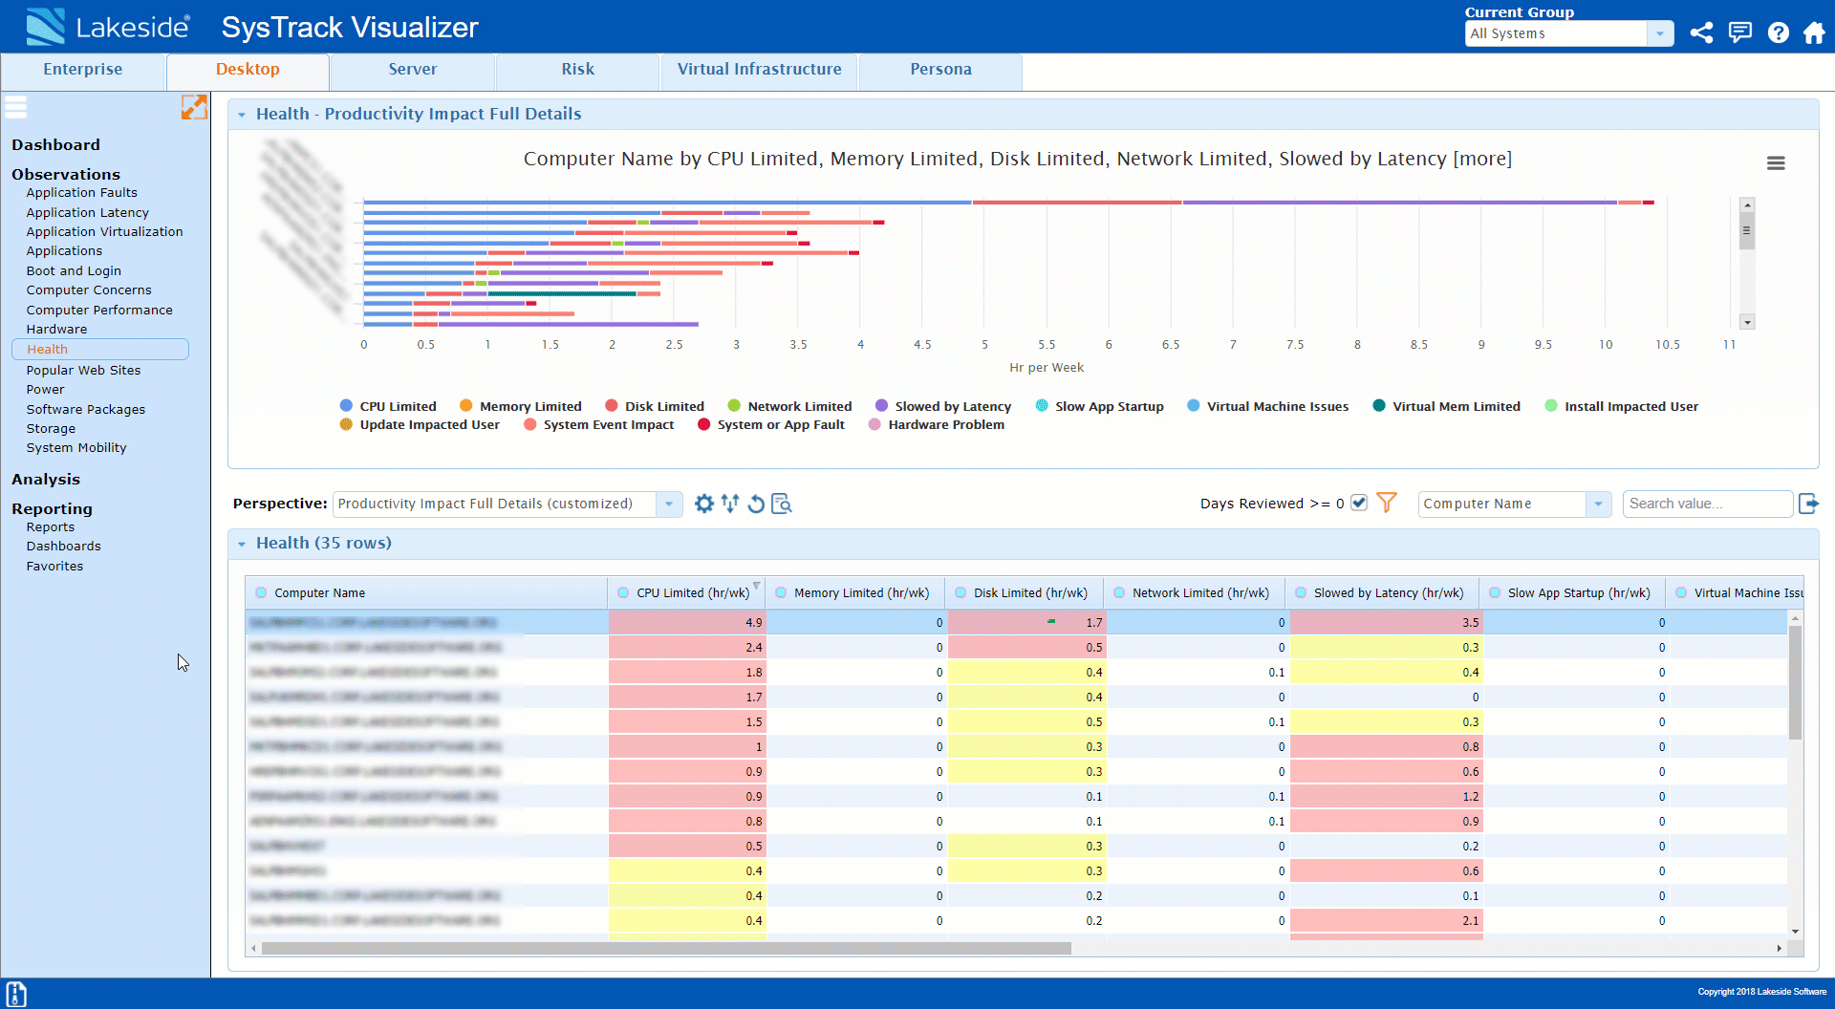Open SysTrack help with the question mark icon
Image resolution: width=1835 pixels, height=1009 pixels.
tap(1778, 32)
